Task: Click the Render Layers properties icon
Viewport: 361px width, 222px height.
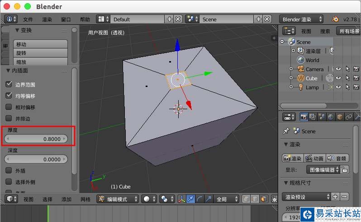Action: point(313,117)
